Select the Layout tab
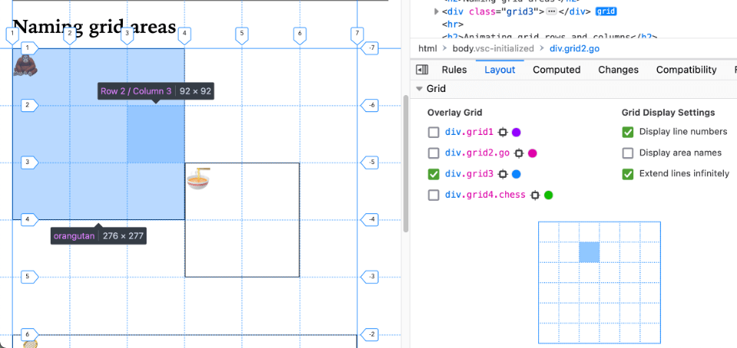Image resolution: width=737 pixels, height=348 pixels. pyautogui.click(x=500, y=70)
